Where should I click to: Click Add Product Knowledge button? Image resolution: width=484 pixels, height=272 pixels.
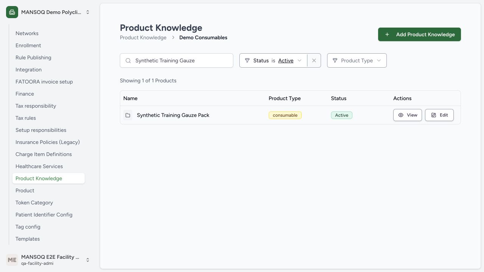[419, 34]
